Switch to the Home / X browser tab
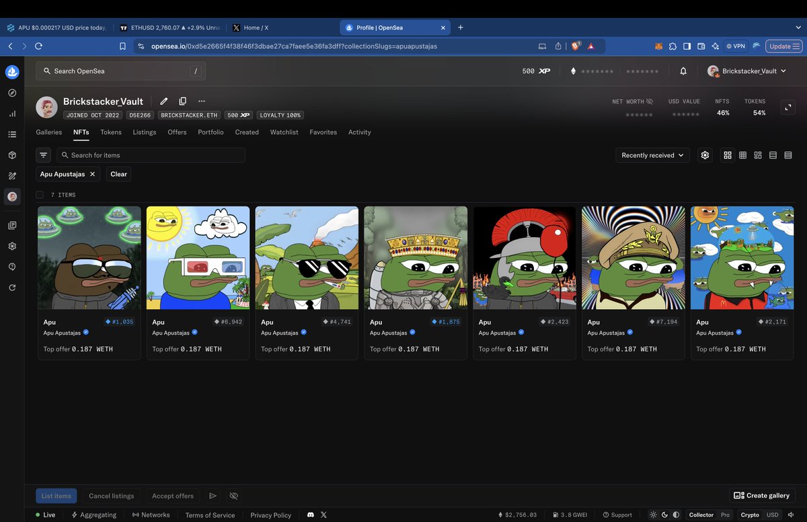807x522 pixels. [x=280, y=28]
